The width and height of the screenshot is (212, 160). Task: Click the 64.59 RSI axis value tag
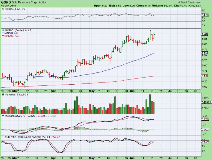205,15
